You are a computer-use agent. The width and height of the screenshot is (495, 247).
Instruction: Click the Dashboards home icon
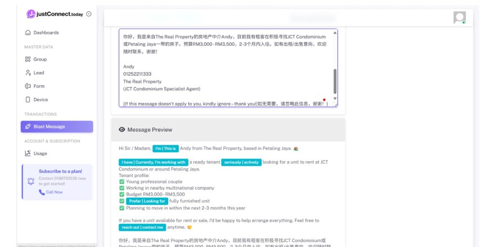click(x=28, y=32)
